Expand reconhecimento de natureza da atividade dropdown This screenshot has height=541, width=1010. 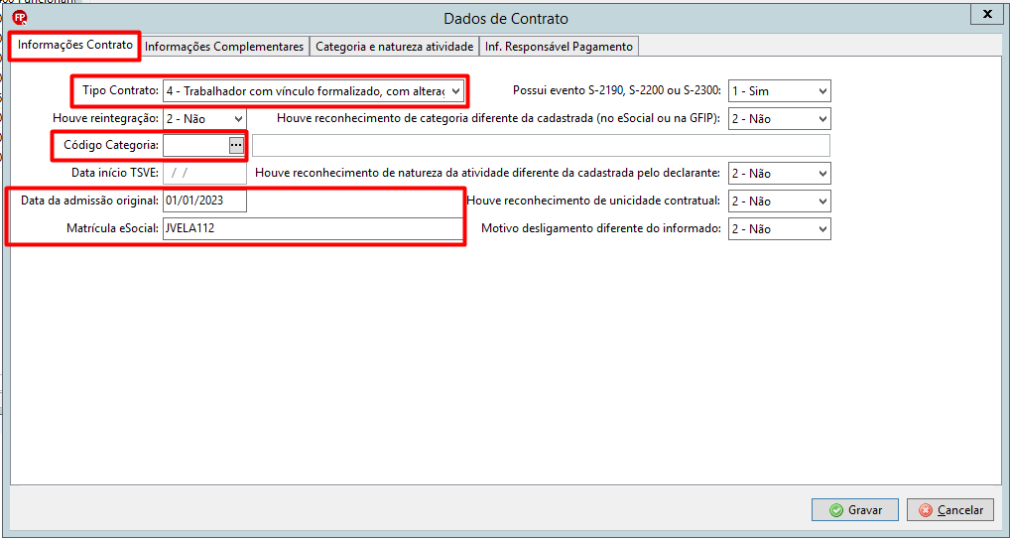(780, 174)
